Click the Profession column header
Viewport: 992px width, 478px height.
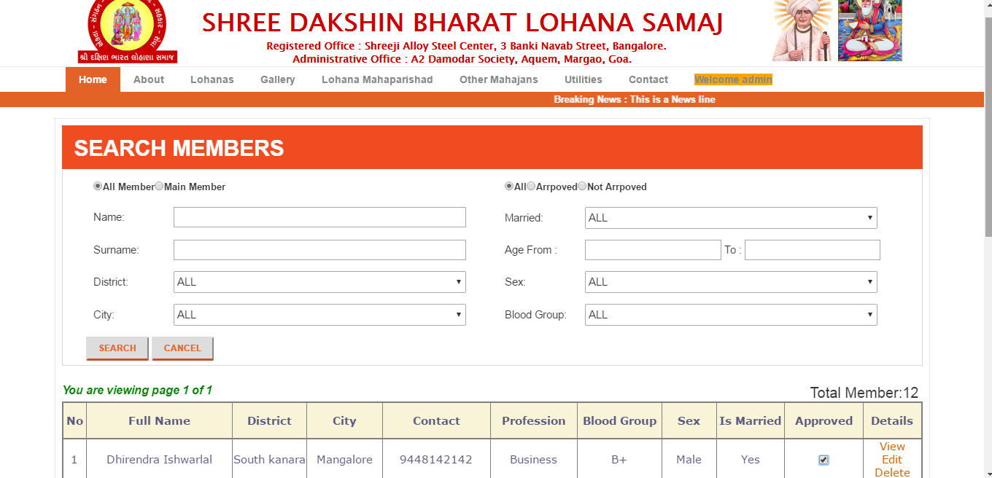click(534, 421)
